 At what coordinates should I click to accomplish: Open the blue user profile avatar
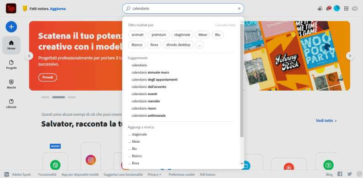337,9
